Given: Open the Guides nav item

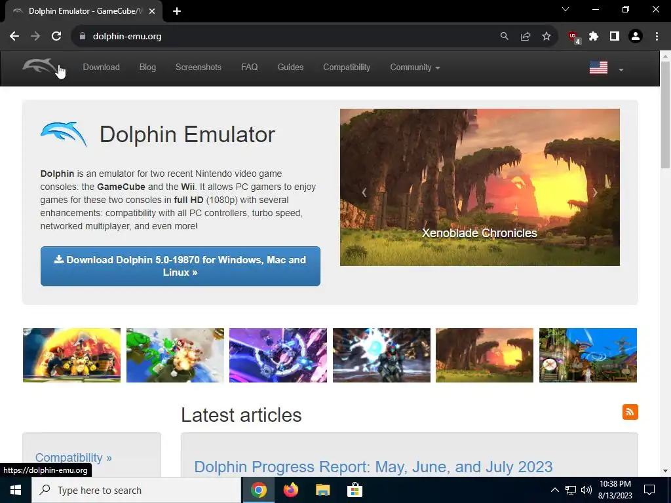Looking at the screenshot, I should (290, 67).
